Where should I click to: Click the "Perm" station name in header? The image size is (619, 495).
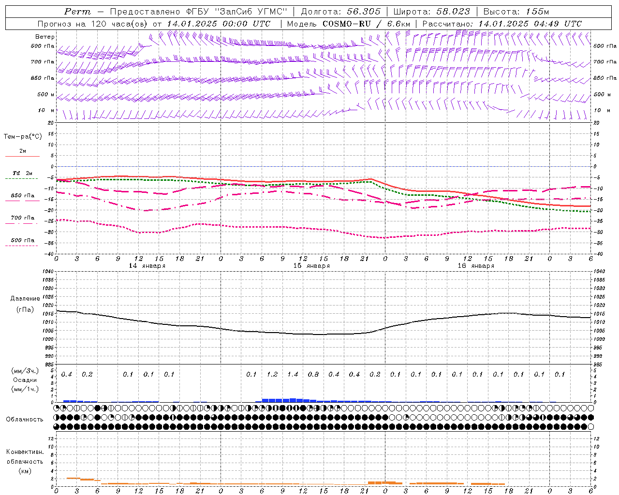point(77,12)
